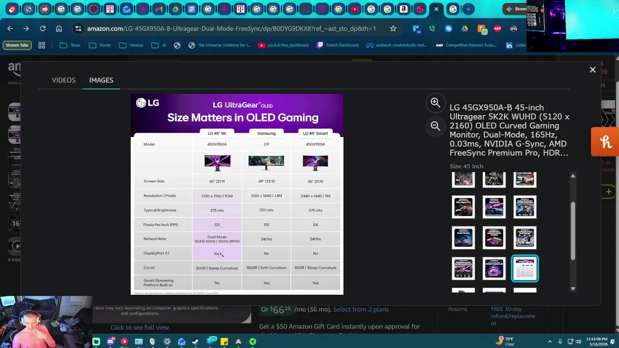This screenshot has height=348, width=619.
Task: Open the youtube live_dashboard bookmark
Action: (283, 45)
